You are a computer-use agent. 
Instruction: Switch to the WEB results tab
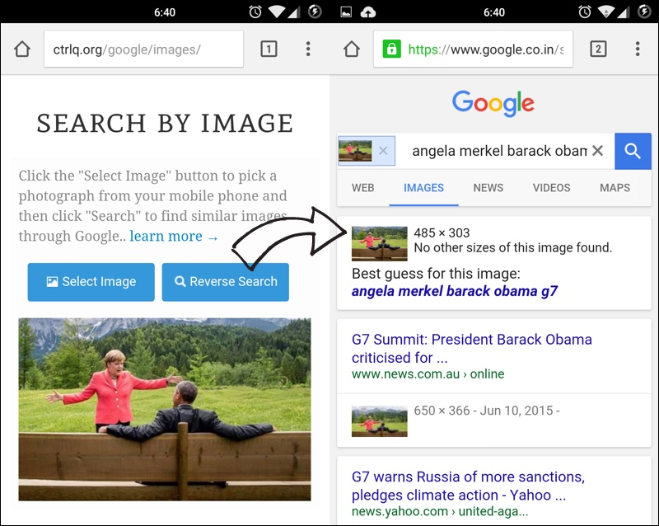click(363, 188)
